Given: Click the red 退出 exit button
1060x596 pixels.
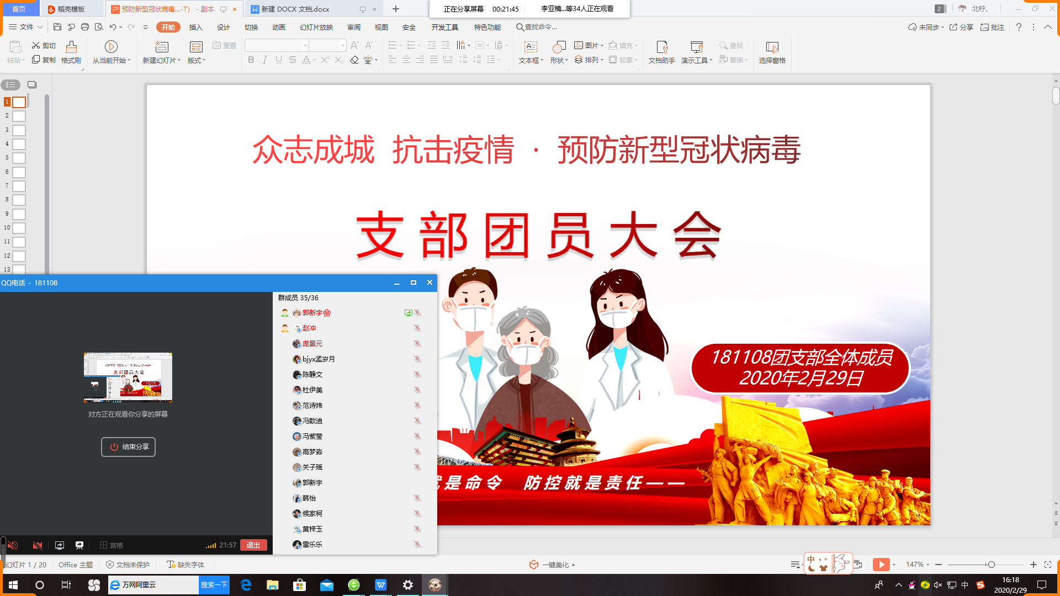Looking at the screenshot, I should pos(253,545).
